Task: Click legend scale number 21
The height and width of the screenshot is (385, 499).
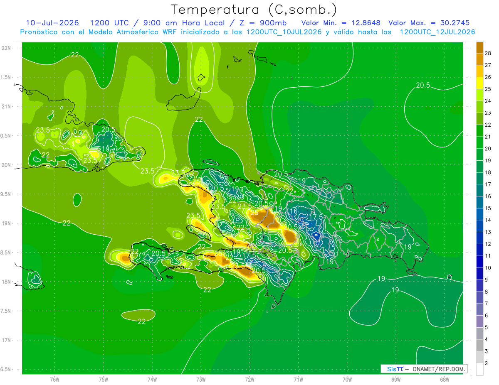Action: pos(488,137)
